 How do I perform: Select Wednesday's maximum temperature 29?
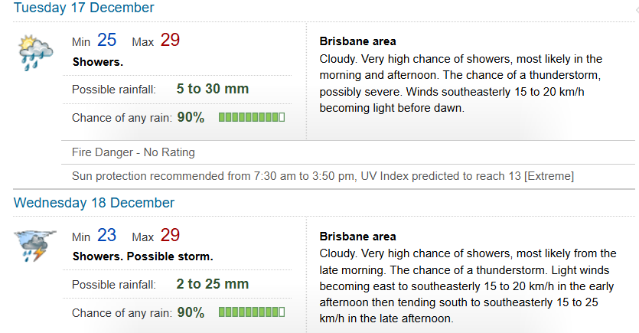coord(170,235)
